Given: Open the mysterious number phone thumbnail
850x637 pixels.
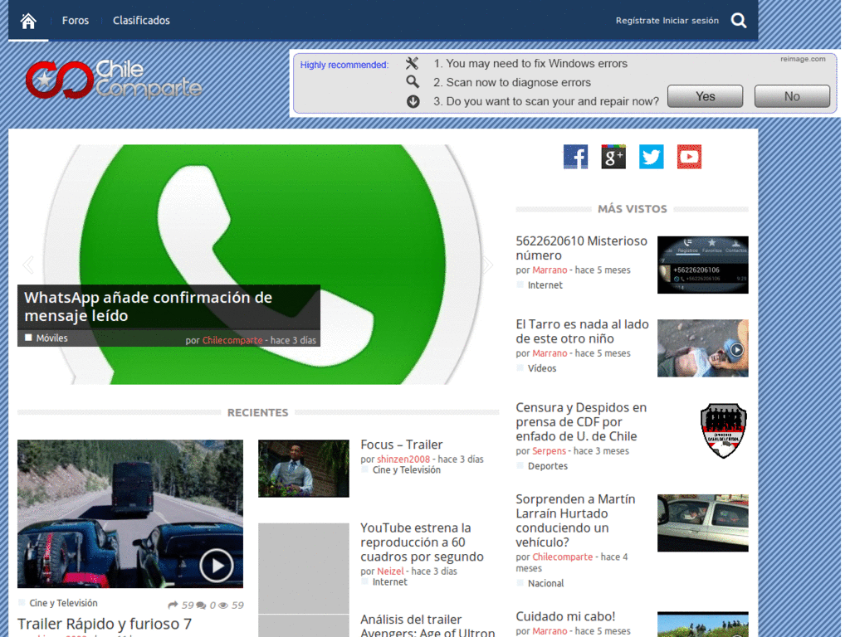Looking at the screenshot, I should [x=702, y=265].
